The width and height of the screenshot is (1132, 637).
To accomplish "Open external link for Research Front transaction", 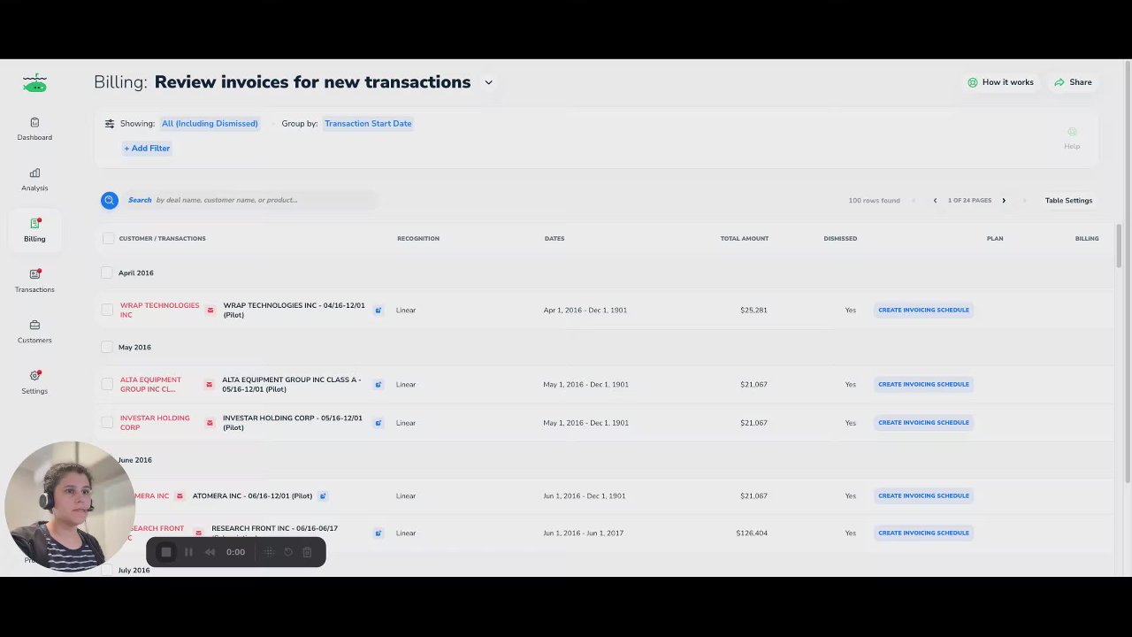I will point(379,533).
